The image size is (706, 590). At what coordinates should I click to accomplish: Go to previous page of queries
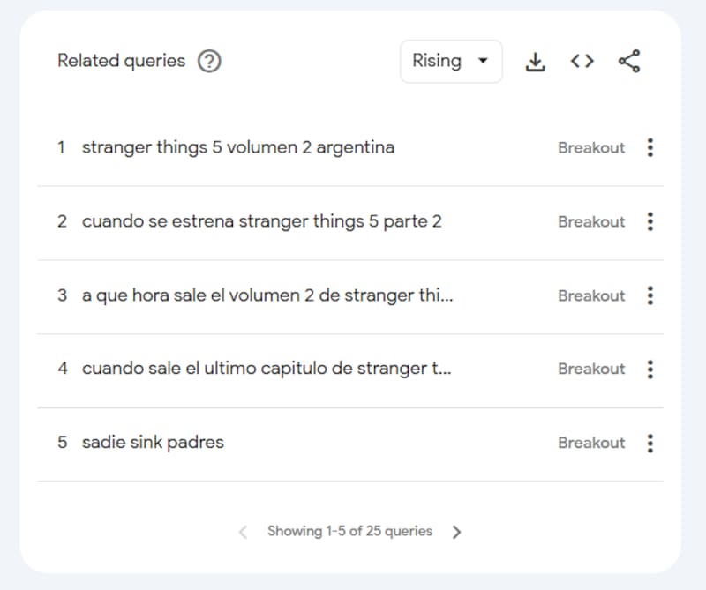click(x=244, y=532)
